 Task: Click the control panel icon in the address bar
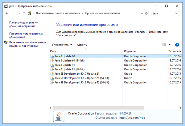29,14
